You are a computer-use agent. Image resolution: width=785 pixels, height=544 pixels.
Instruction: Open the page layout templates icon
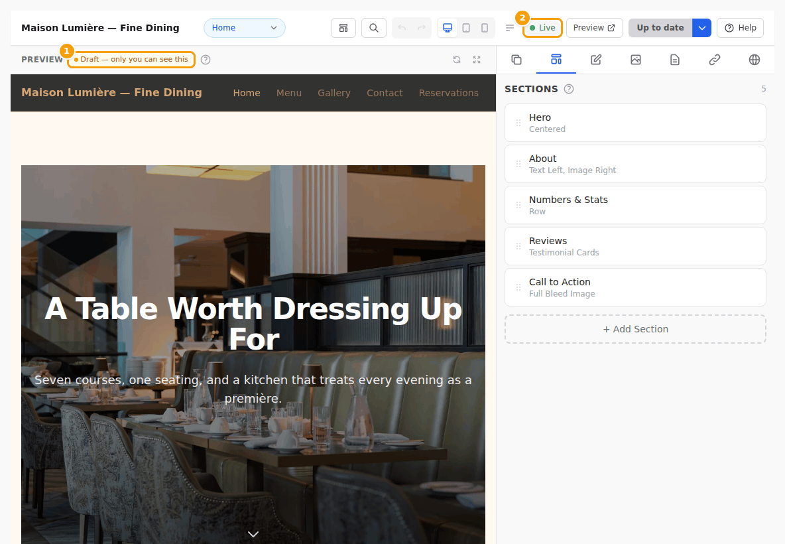343,28
